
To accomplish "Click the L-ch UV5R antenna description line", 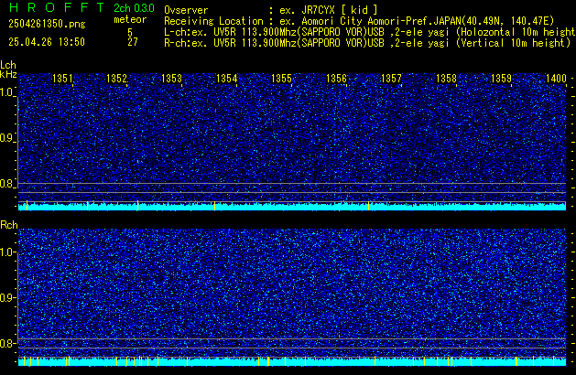I will coord(370,32).
